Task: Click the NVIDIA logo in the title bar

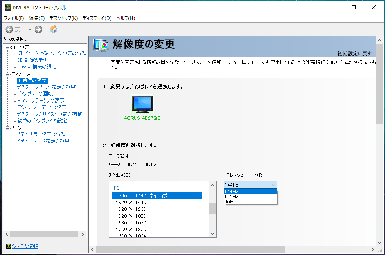Action: point(8,7)
